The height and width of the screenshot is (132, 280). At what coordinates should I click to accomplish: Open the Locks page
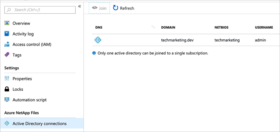pyautogui.click(x=18, y=89)
